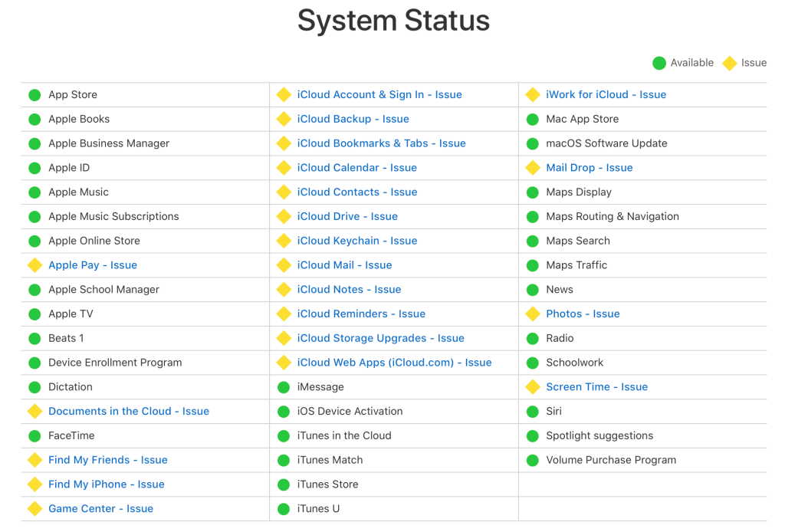Image resolution: width=785 pixels, height=532 pixels.
Task: Open the iCloud Account & Sign In issue details
Action: click(379, 94)
